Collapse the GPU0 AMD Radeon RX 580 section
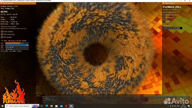This screenshot has height=108, width=192. pyautogui.click(x=2, y=41)
